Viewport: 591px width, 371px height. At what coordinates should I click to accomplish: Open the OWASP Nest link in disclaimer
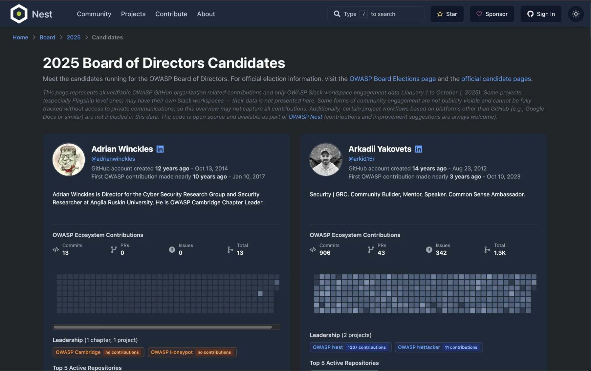tap(305, 117)
